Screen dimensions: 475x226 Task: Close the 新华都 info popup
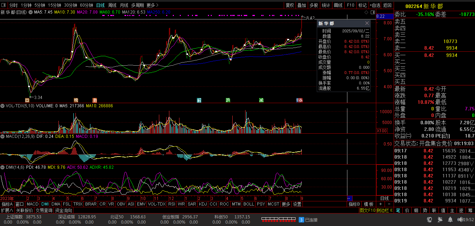click(367, 23)
